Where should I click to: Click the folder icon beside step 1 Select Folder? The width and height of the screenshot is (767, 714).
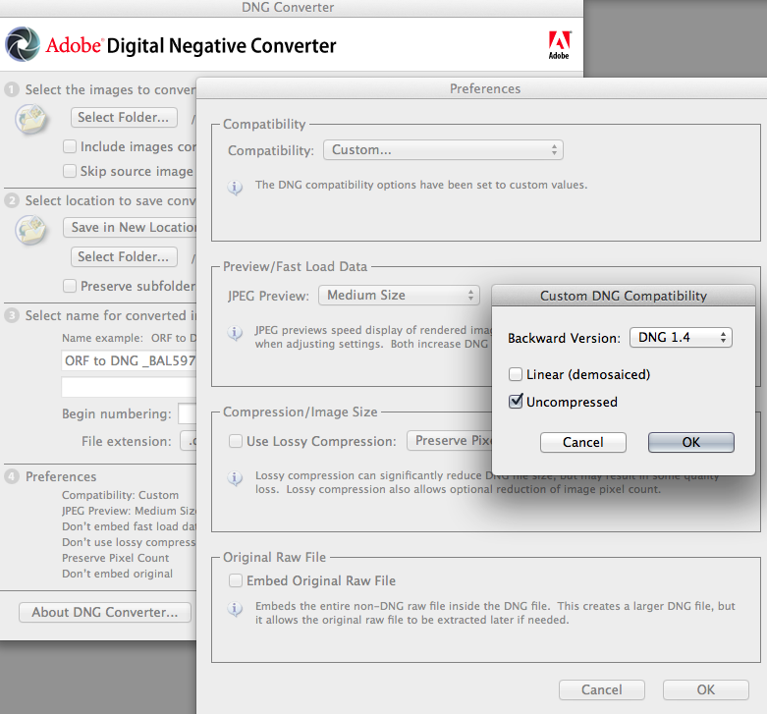click(30, 119)
